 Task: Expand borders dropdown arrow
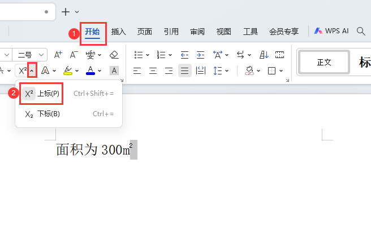coord(281,70)
